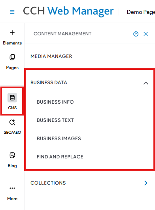Open the SEO/AEO search icon

tap(12, 122)
